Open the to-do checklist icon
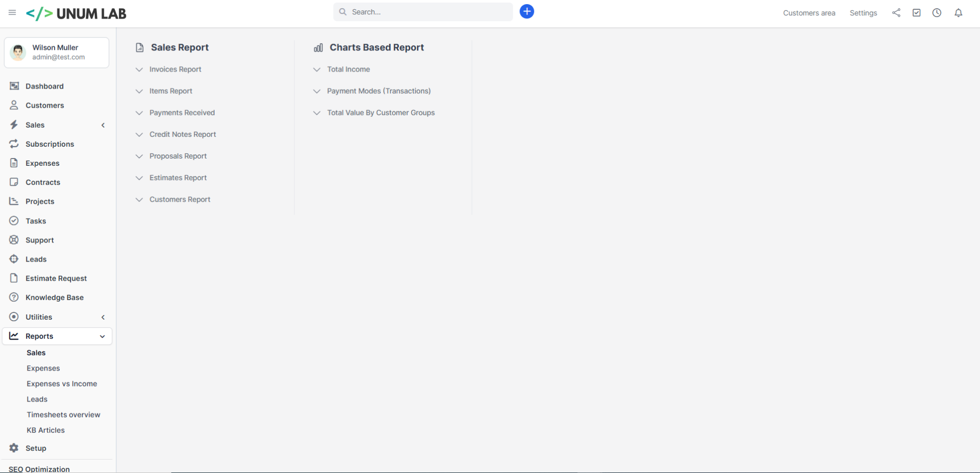980x473 pixels. (x=917, y=13)
